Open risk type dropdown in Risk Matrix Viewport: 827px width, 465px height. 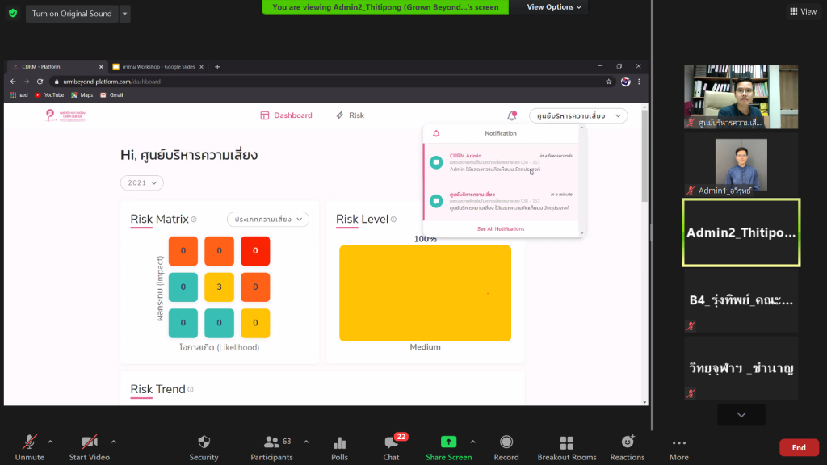[x=268, y=220]
